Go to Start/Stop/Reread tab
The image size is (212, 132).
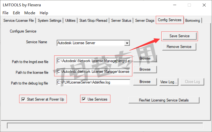click(x=93, y=20)
